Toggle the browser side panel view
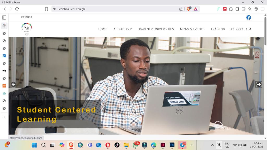The width and height of the screenshot is (267, 150). point(237,9)
